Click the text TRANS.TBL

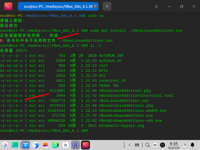109,85
